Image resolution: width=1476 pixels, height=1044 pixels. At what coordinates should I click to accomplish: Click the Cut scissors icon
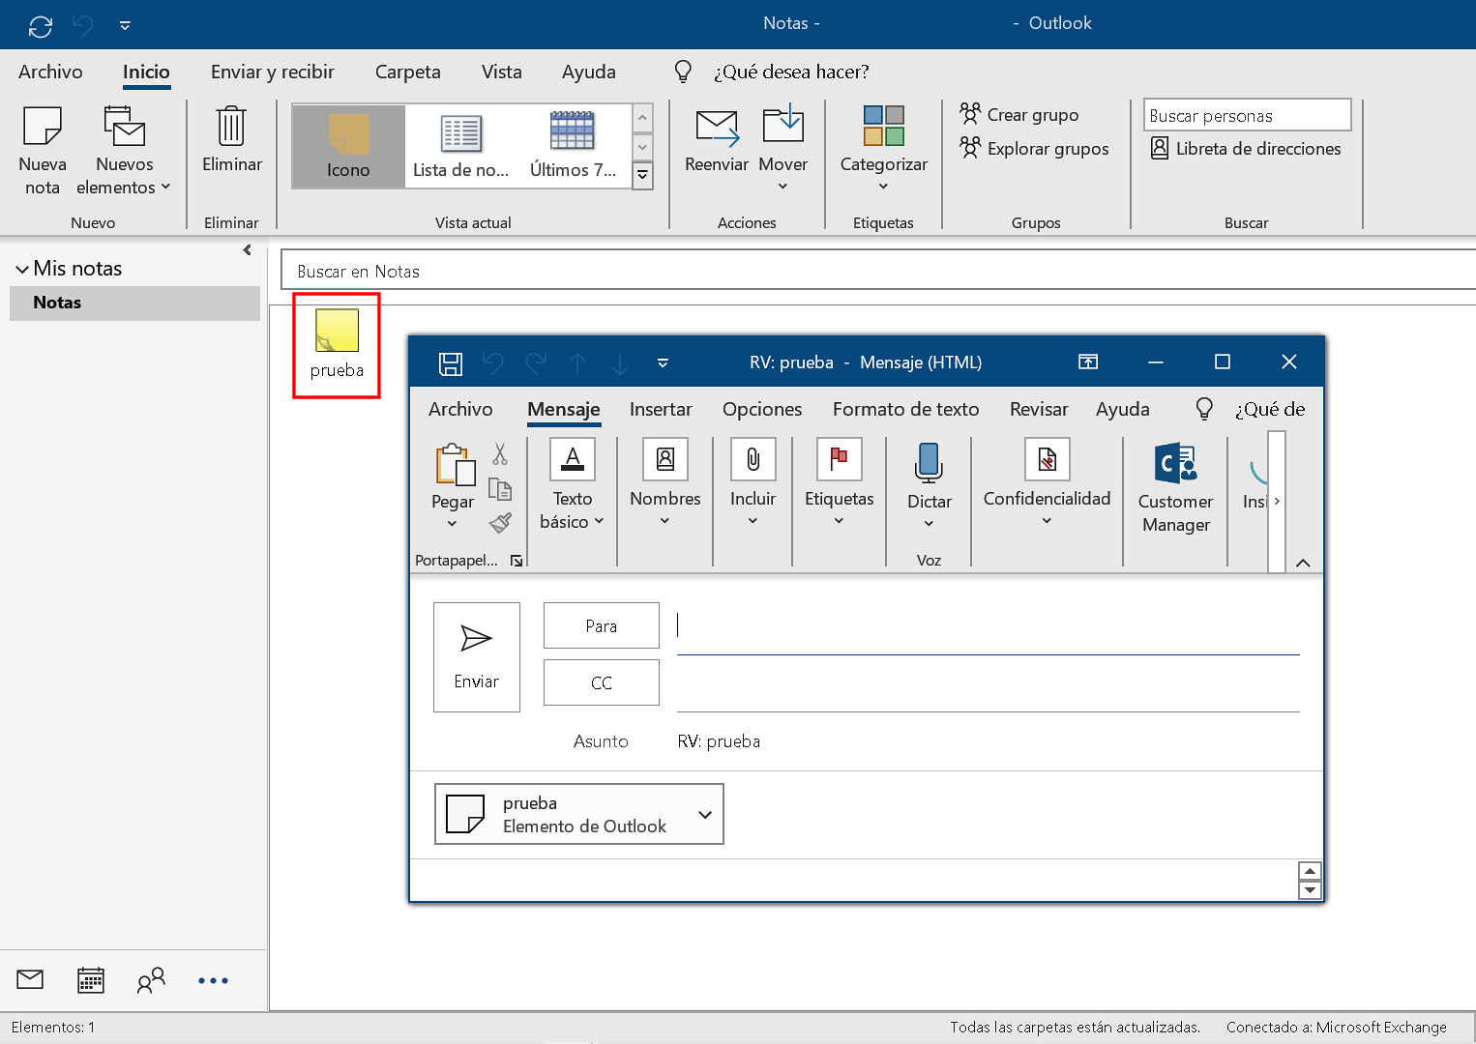500,454
